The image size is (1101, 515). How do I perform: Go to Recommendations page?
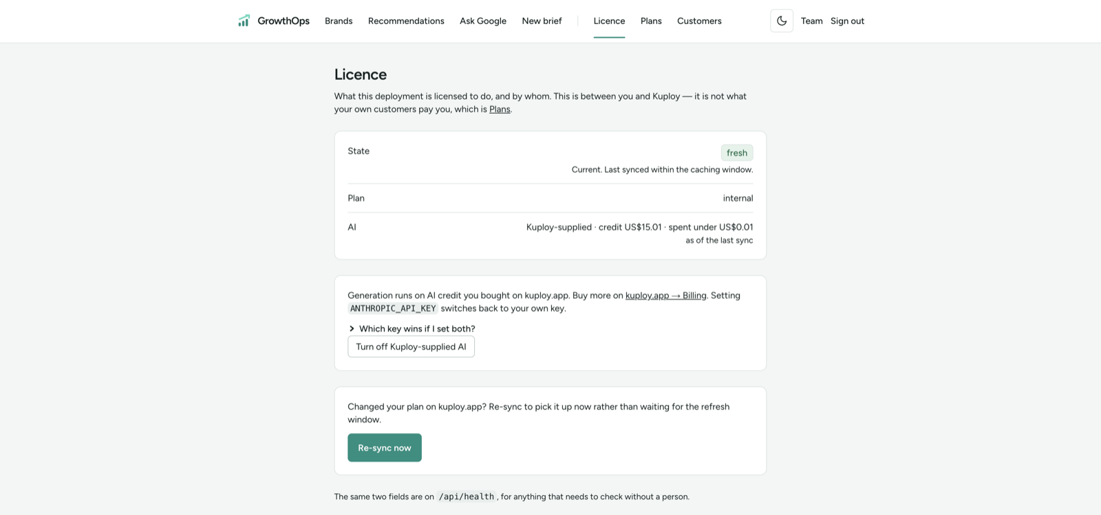406,21
